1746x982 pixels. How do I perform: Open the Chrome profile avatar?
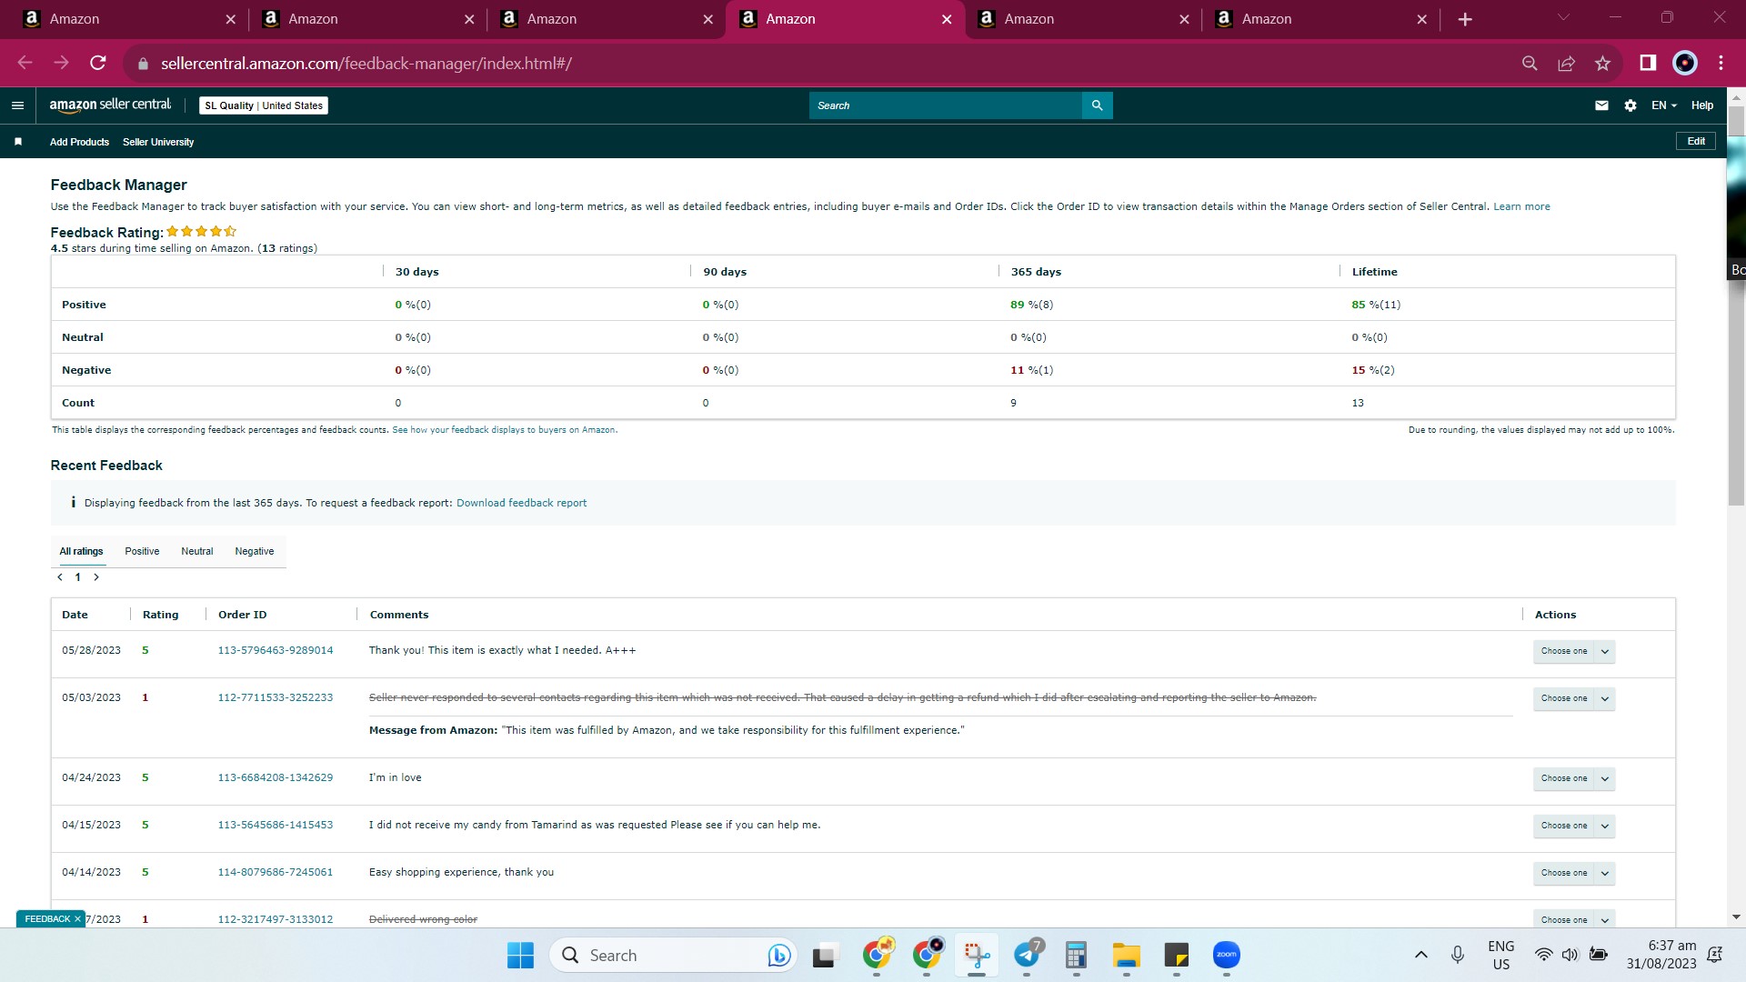[x=1685, y=63]
